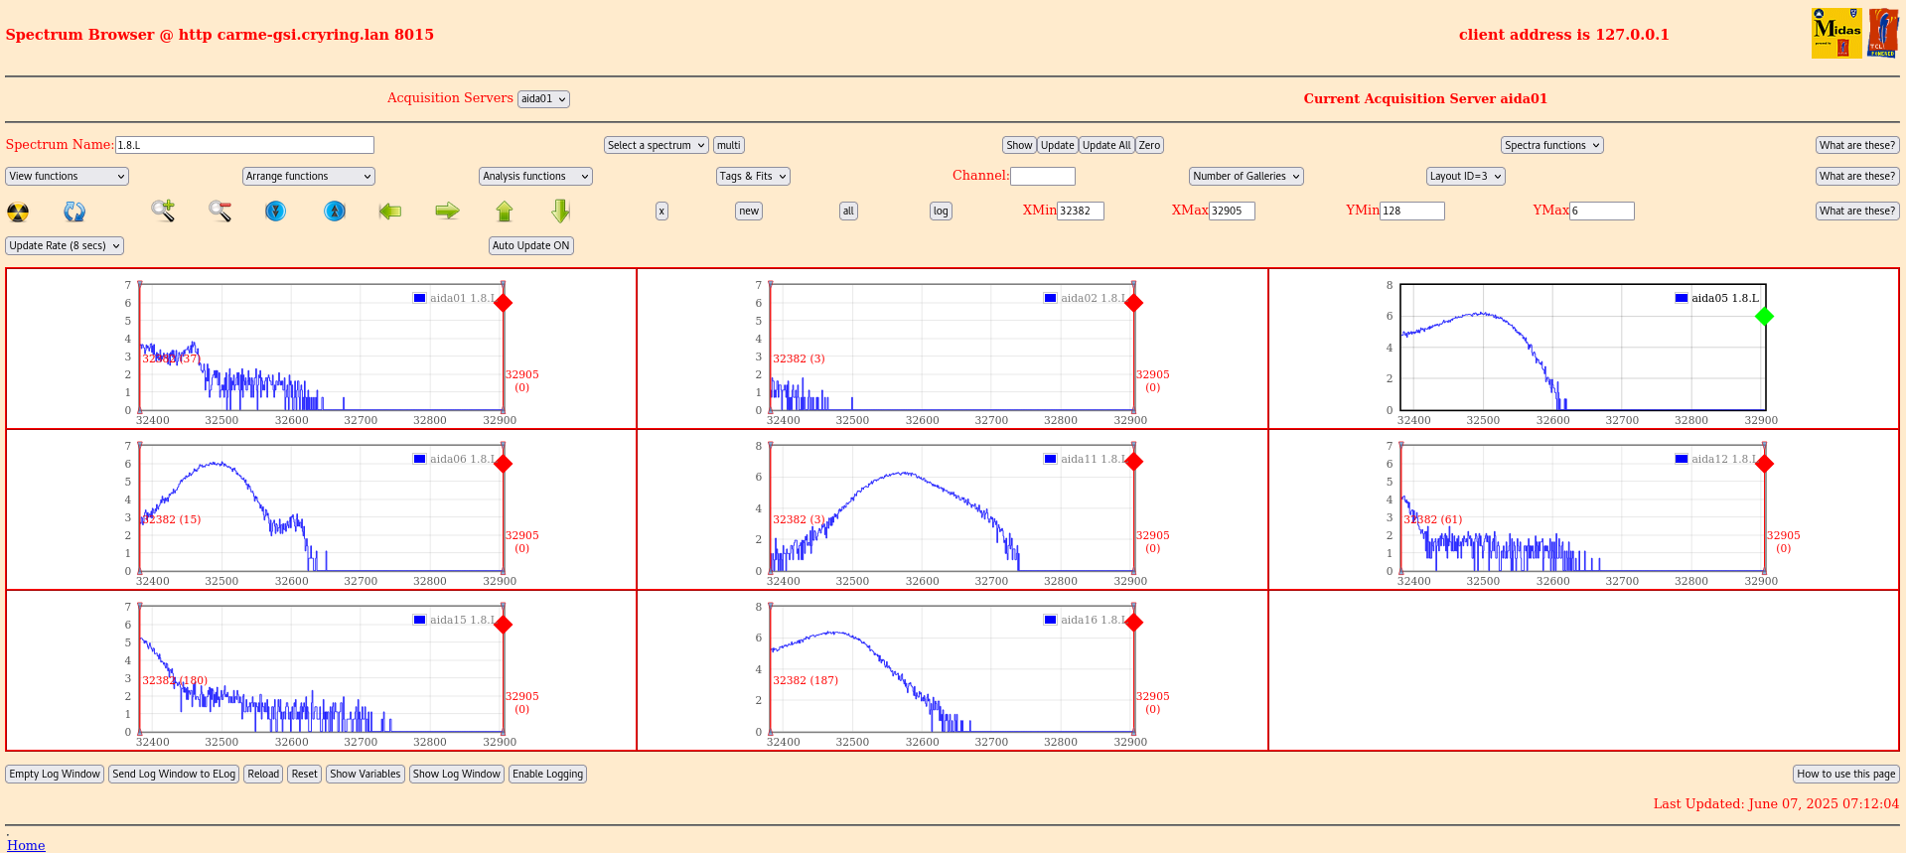Click the green diamond marker on aida05 plot
The height and width of the screenshot is (853, 1906).
1764,317
